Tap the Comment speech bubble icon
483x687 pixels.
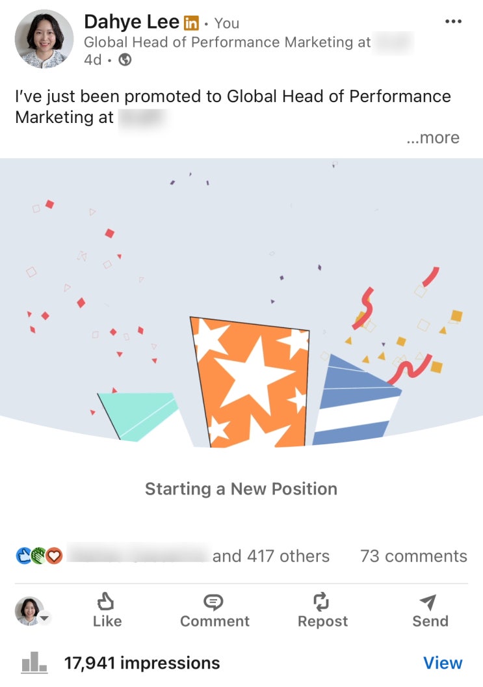pyautogui.click(x=213, y=602)
